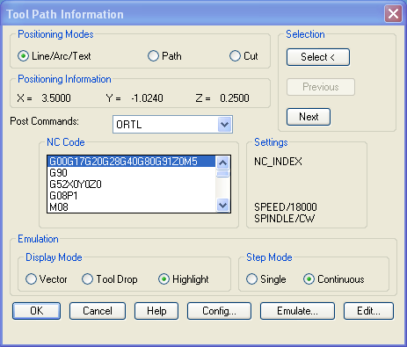Screen dimensions: 407x347
Task: Click the X value 3.5000
Action: click(x=56, y=98)
